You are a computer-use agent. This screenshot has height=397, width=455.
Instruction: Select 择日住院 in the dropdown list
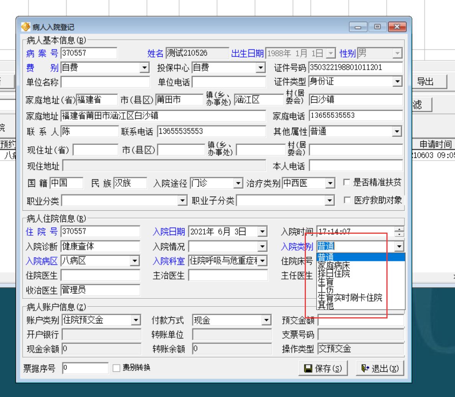(x=361, y=273)
